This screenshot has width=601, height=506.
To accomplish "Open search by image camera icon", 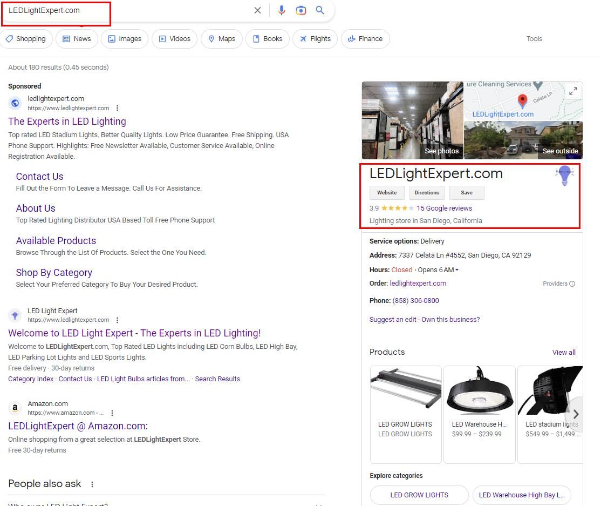I will coord(300,10).
